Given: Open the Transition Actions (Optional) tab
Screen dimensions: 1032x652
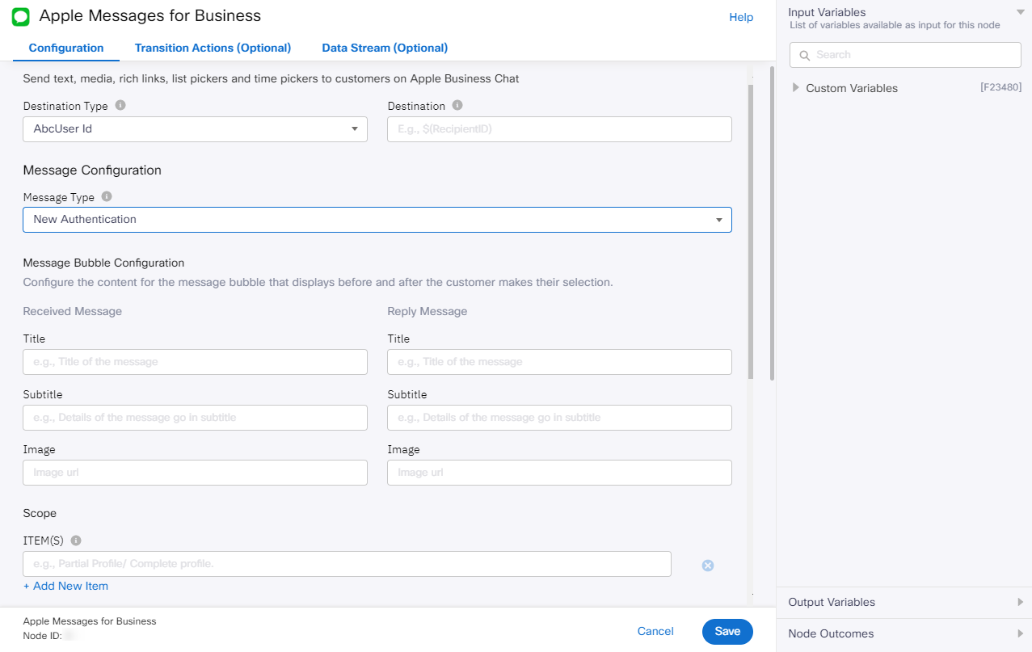Looking at the screenshot, I should click(213, 48).
